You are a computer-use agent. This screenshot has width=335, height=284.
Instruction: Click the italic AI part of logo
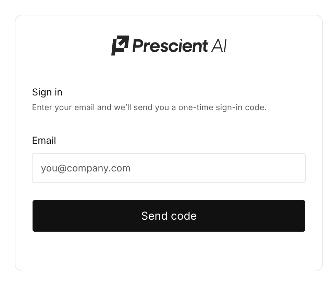tap(219, 46)
